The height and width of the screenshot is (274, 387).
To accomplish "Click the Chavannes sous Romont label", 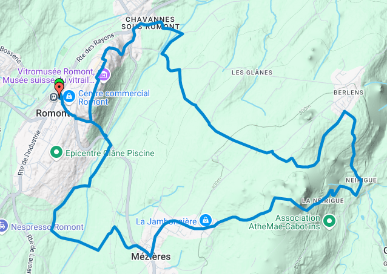I will [150, 23].
